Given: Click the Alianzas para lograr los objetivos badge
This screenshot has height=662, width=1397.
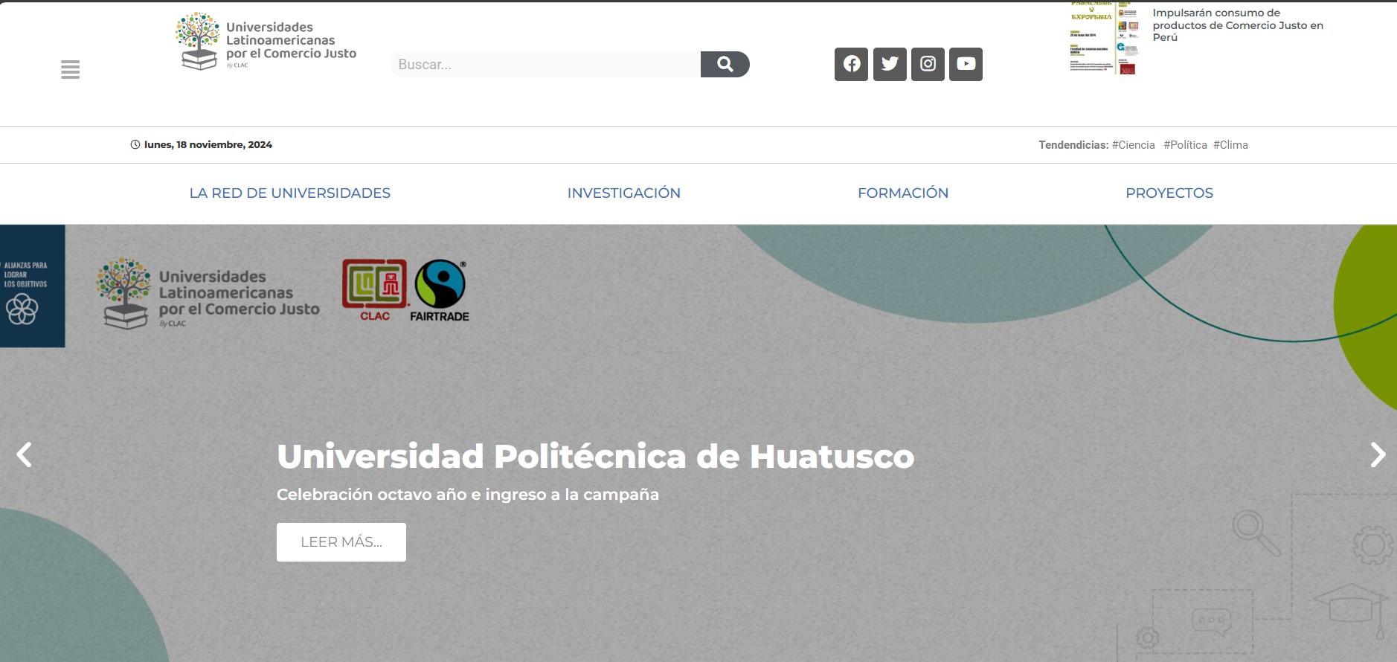Looking at the screenshot, I should click(x=32, y=286).
